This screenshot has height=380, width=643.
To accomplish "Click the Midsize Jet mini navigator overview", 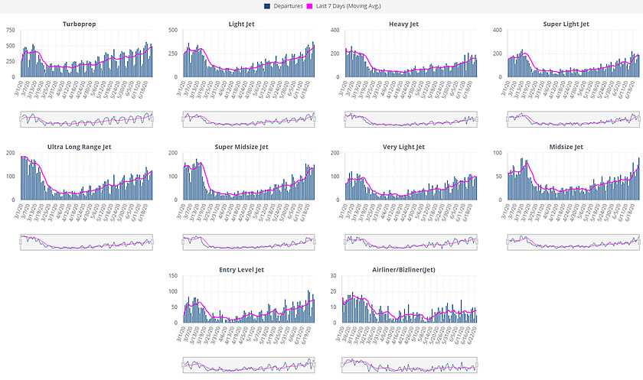I will [x=573, y=242].
